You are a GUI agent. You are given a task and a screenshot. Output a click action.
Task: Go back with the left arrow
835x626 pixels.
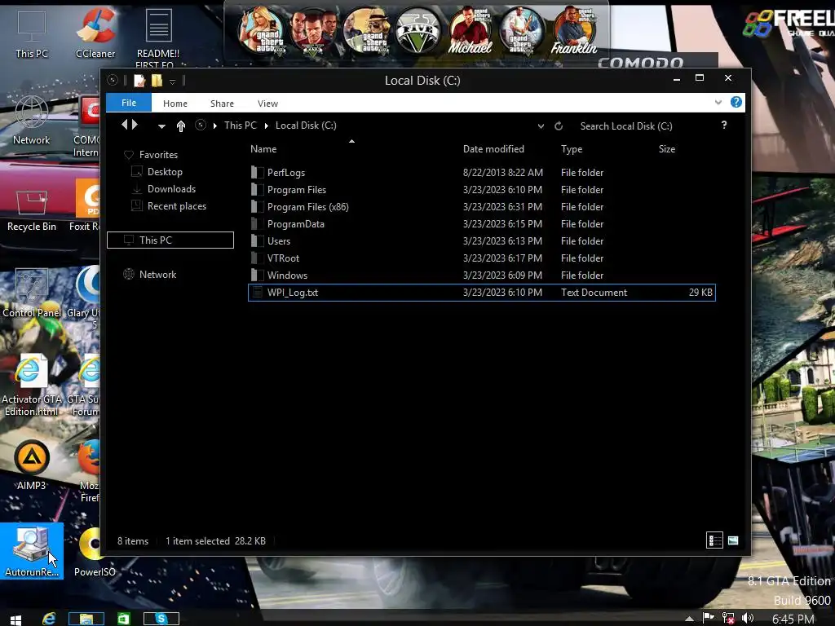[125, 125]
